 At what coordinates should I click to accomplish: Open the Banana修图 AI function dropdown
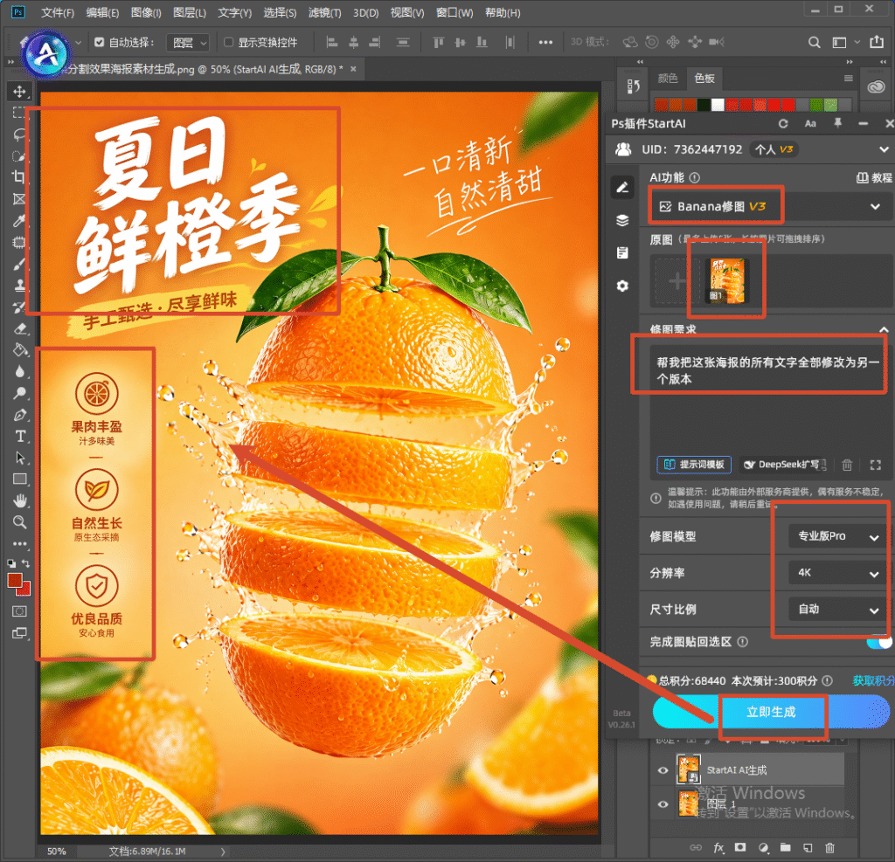[771, 206]
